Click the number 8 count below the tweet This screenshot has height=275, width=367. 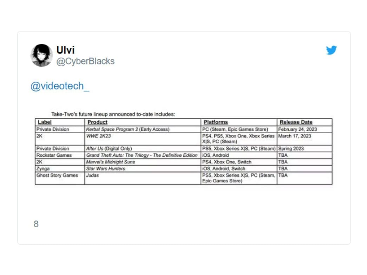(36, 224)
